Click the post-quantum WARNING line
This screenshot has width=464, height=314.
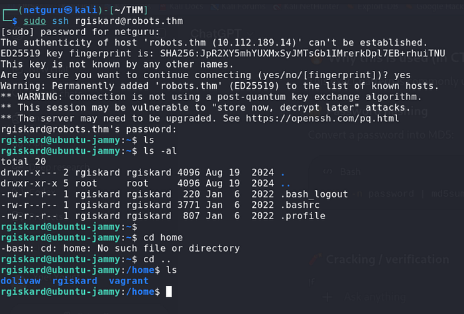(211, 97)
